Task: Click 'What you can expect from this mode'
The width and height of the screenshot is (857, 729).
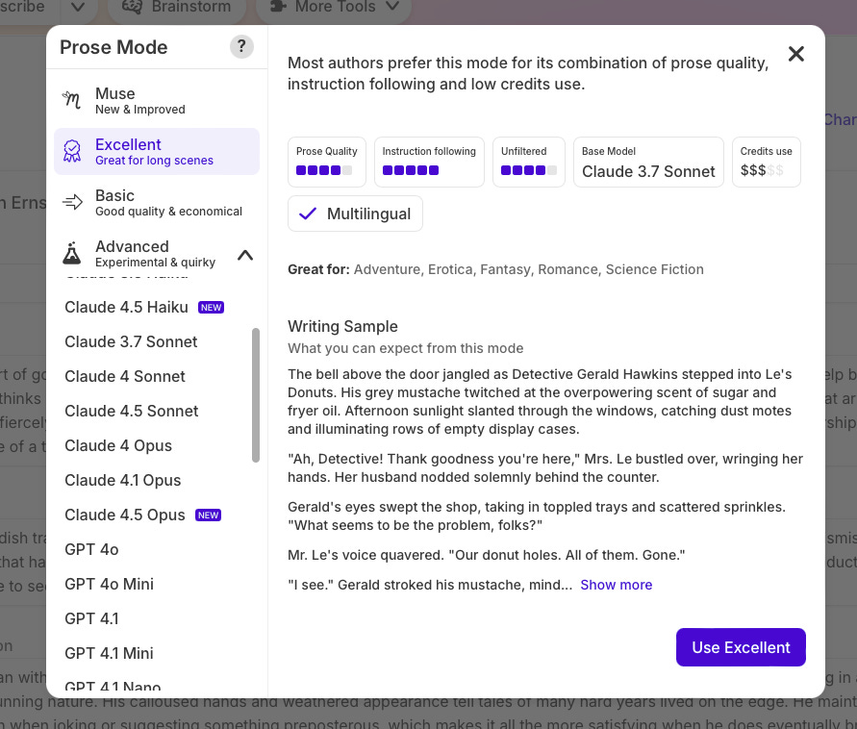Action: [406, 348]
